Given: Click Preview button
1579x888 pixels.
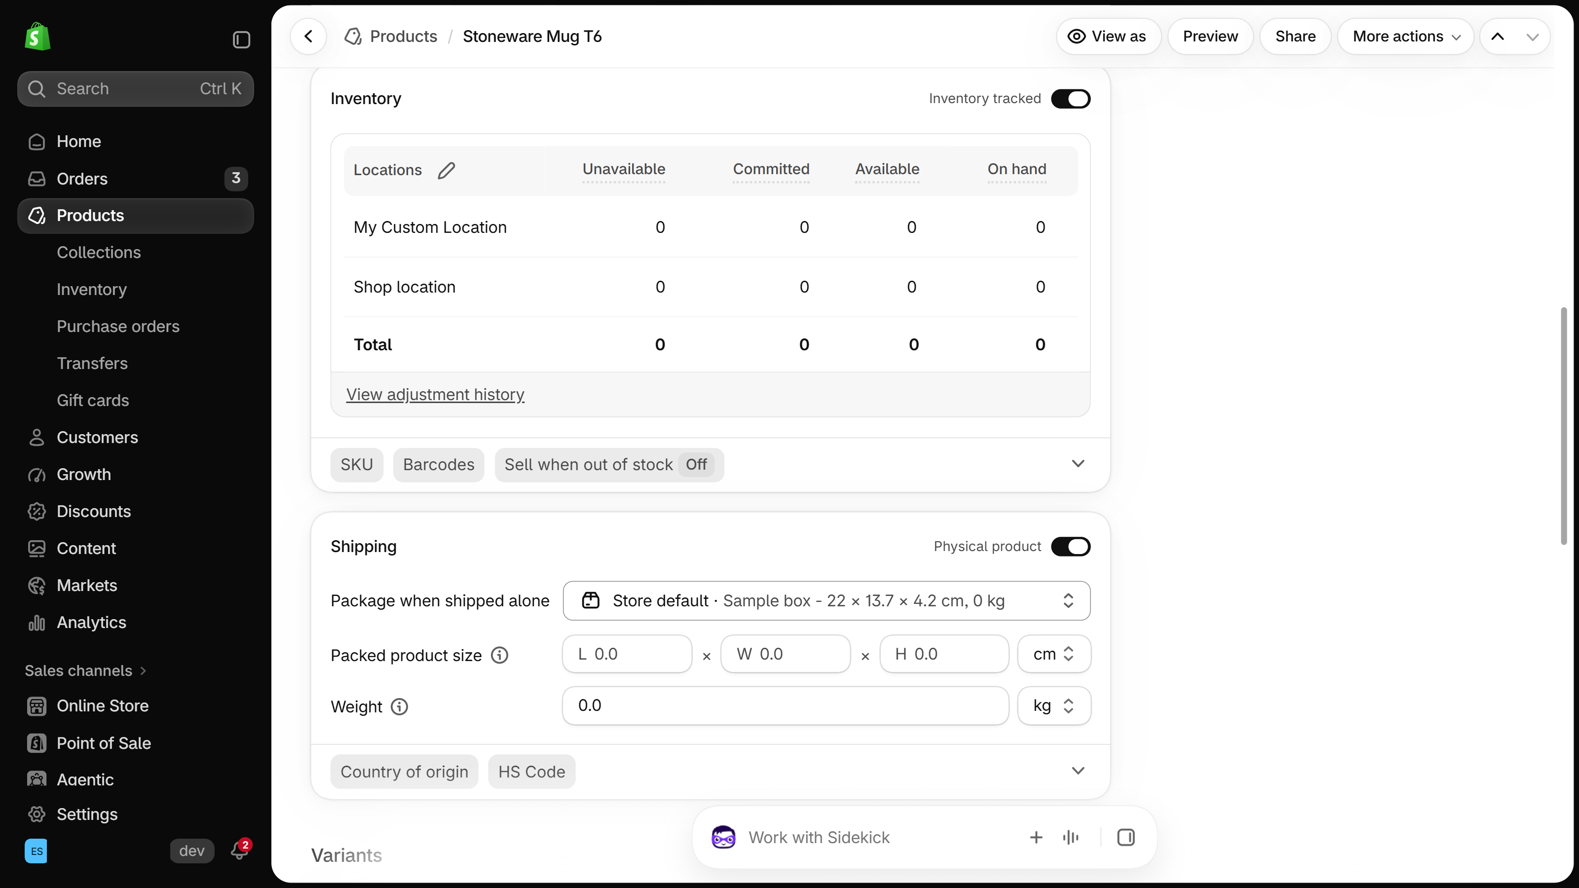Looking at the screenshot, I should 1210,36.
